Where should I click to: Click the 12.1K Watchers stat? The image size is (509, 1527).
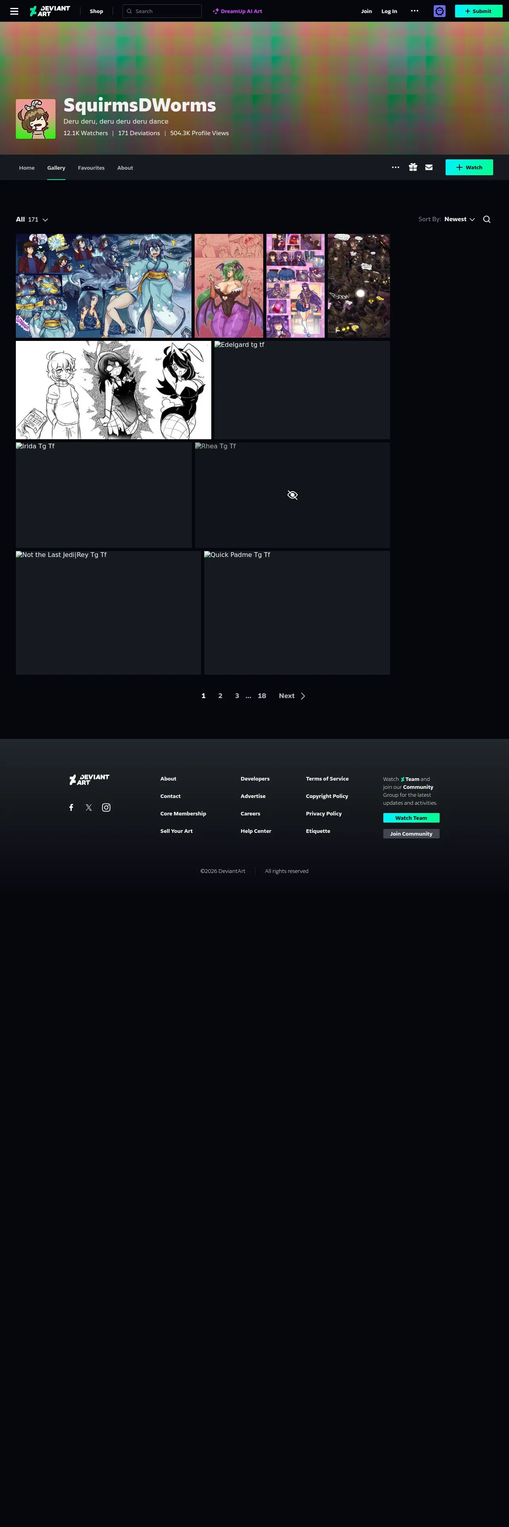point(86,133)
